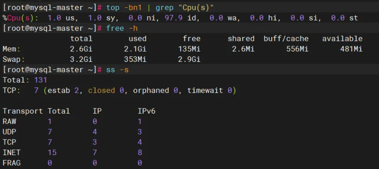Click the quoted "Cpu(s)" grep pattern

pyautogui.click(x=196, y=8)
